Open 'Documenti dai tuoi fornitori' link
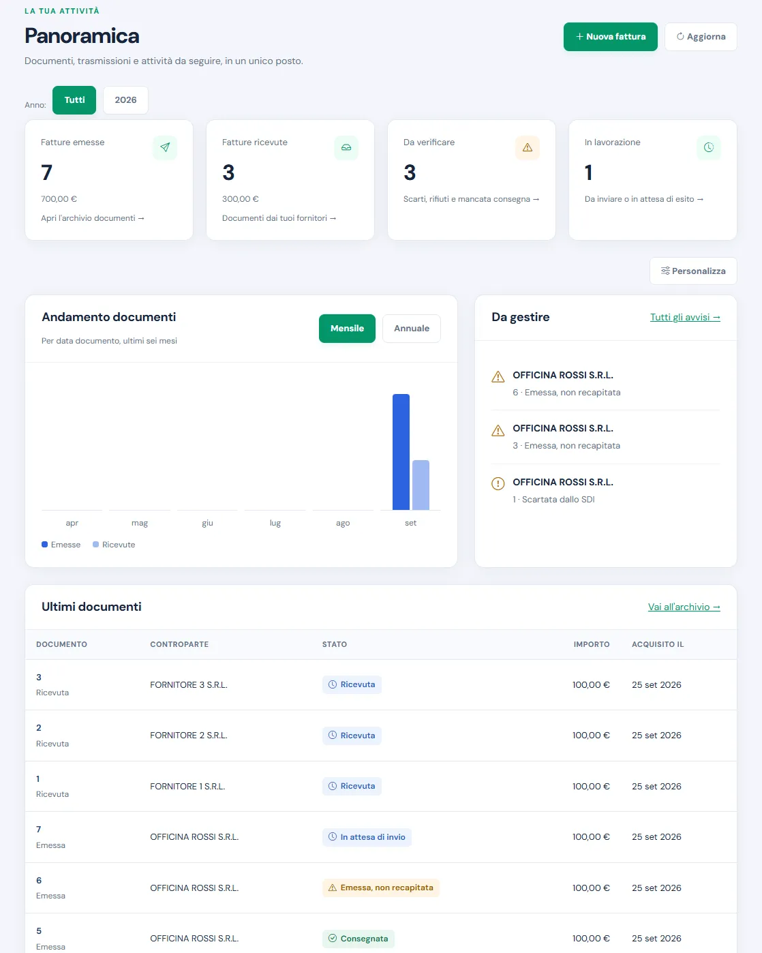This screenshot has height=953, width=762. 279,218
